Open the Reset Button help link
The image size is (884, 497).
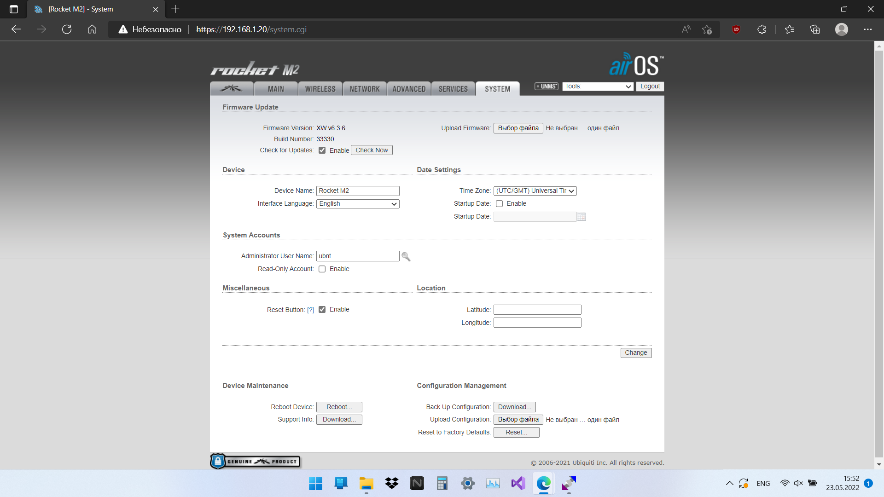(x=311, y=310)
